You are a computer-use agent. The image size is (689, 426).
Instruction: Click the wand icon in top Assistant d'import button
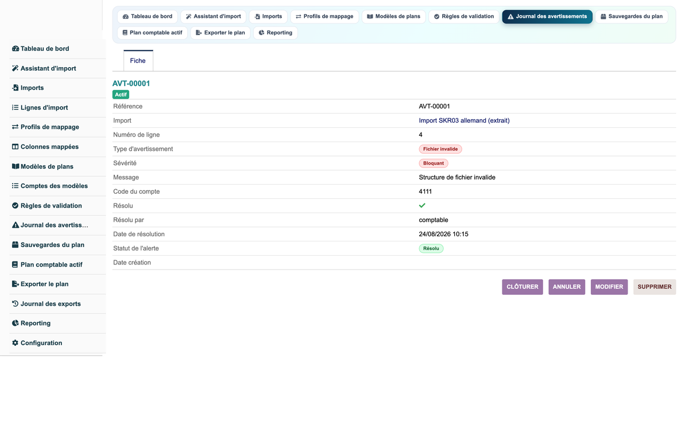point(188,17)
